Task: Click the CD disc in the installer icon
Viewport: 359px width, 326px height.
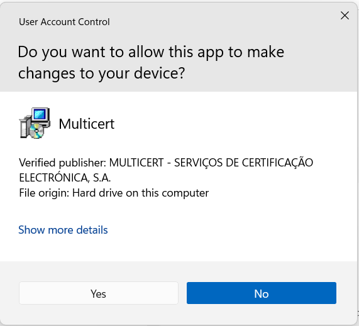Action: coord(36,131)
